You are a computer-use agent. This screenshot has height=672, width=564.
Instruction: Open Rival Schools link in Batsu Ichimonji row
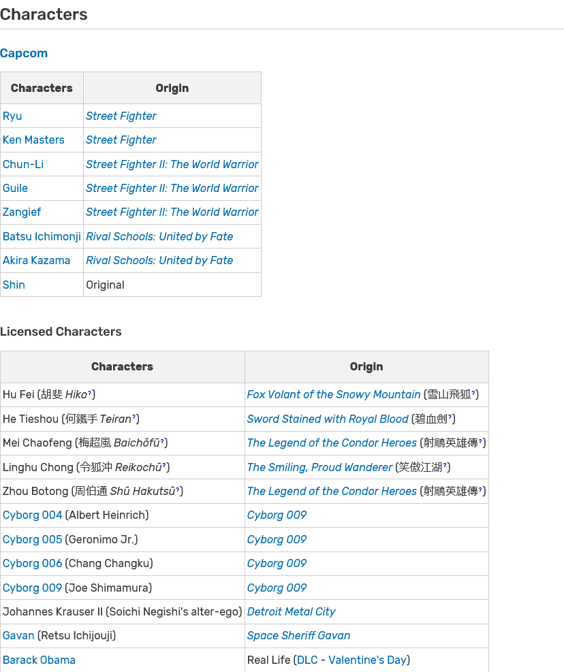[x=159, y=236]
